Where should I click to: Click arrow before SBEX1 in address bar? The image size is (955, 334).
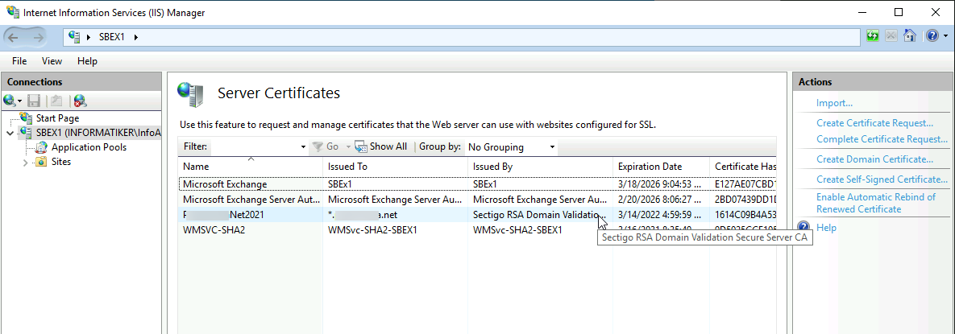[89, 37]
